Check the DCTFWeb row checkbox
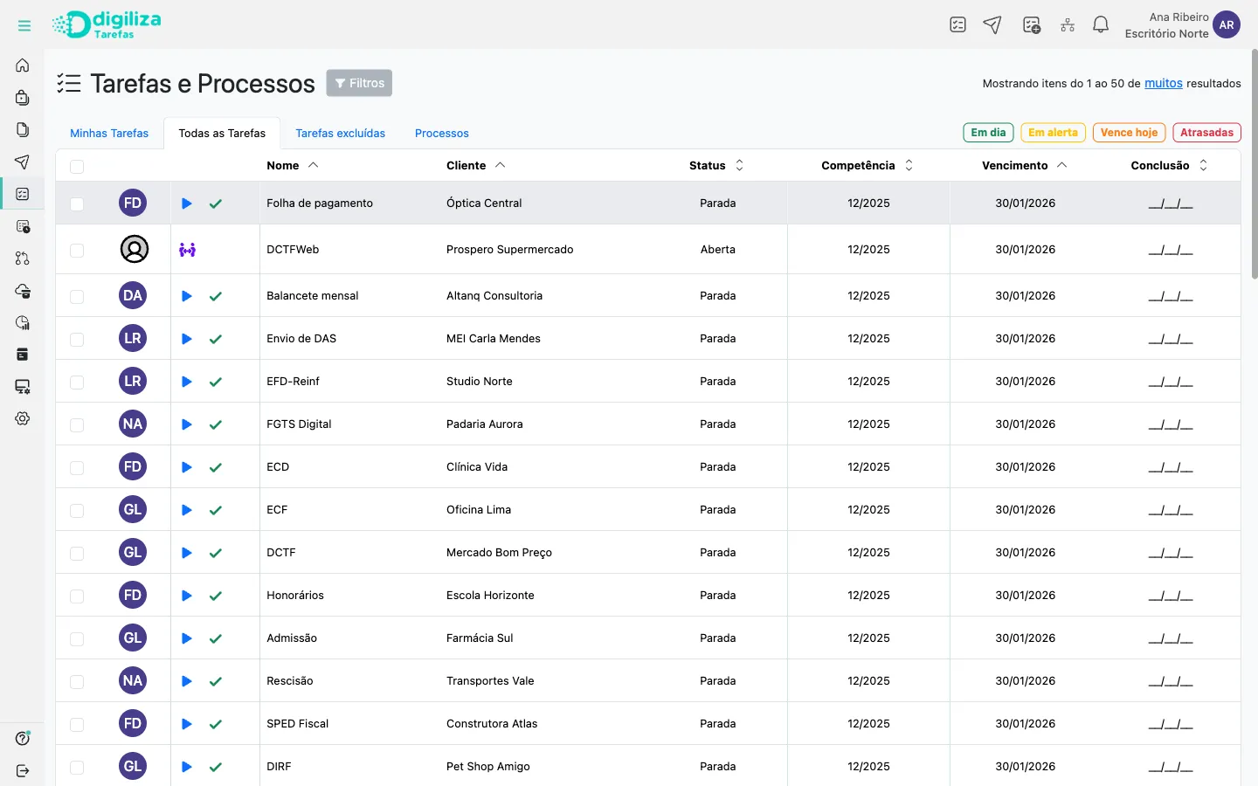Viewport: 1258px width, 786px height. (x=77, y=250)
